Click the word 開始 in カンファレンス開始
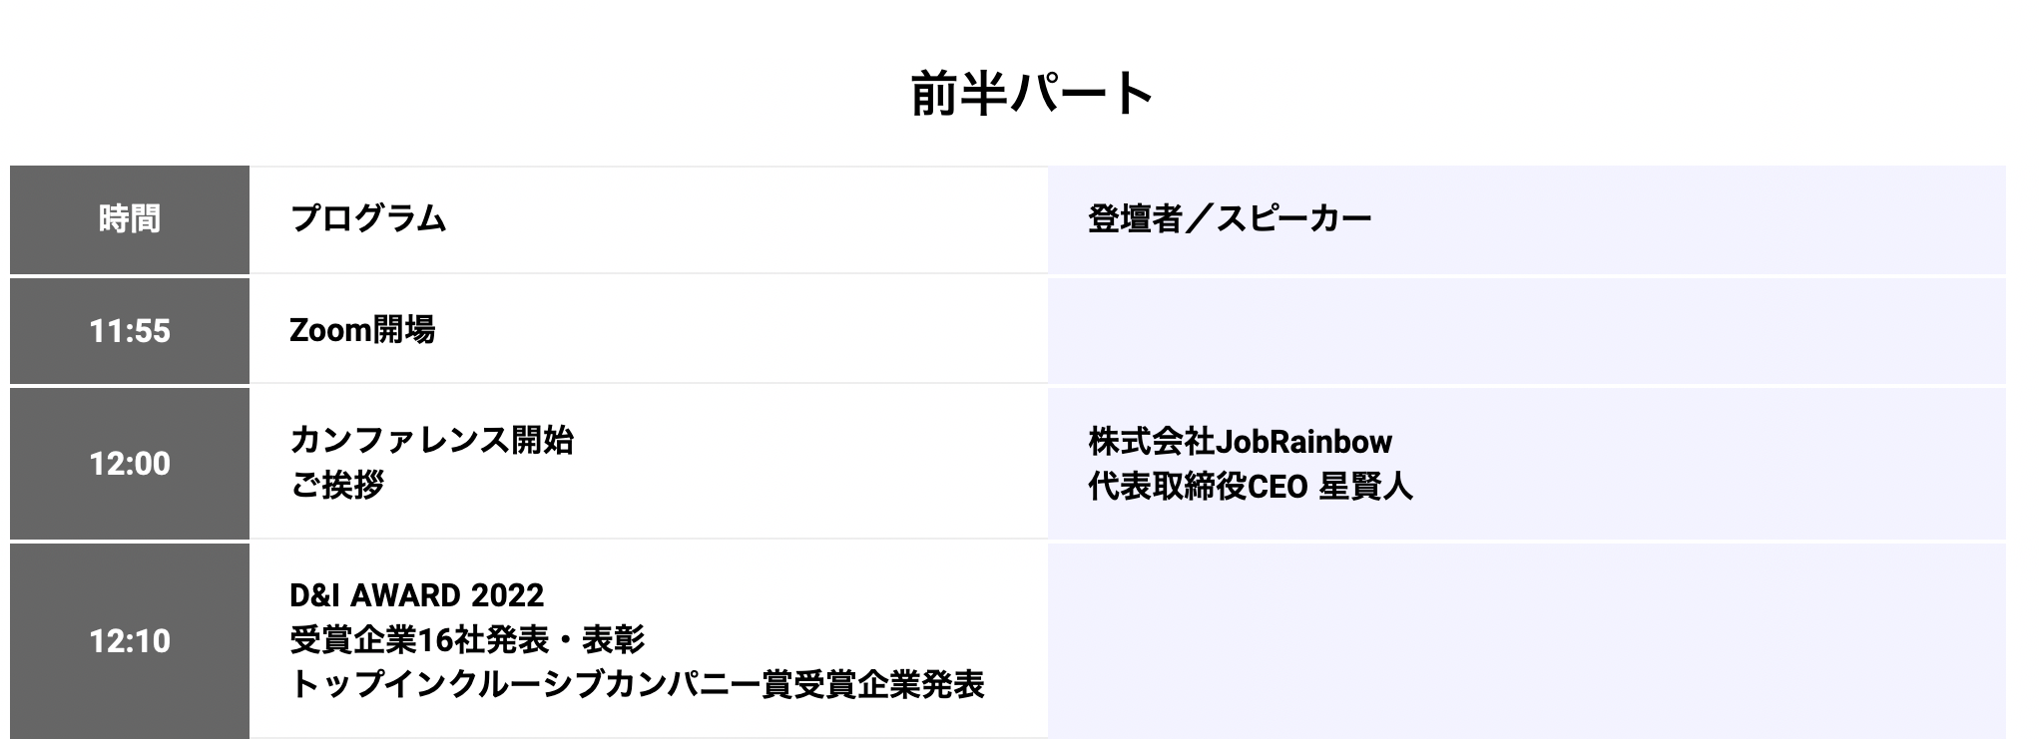Image resolution: width=2039 pixels, height=739 pixels. [543, 440]
